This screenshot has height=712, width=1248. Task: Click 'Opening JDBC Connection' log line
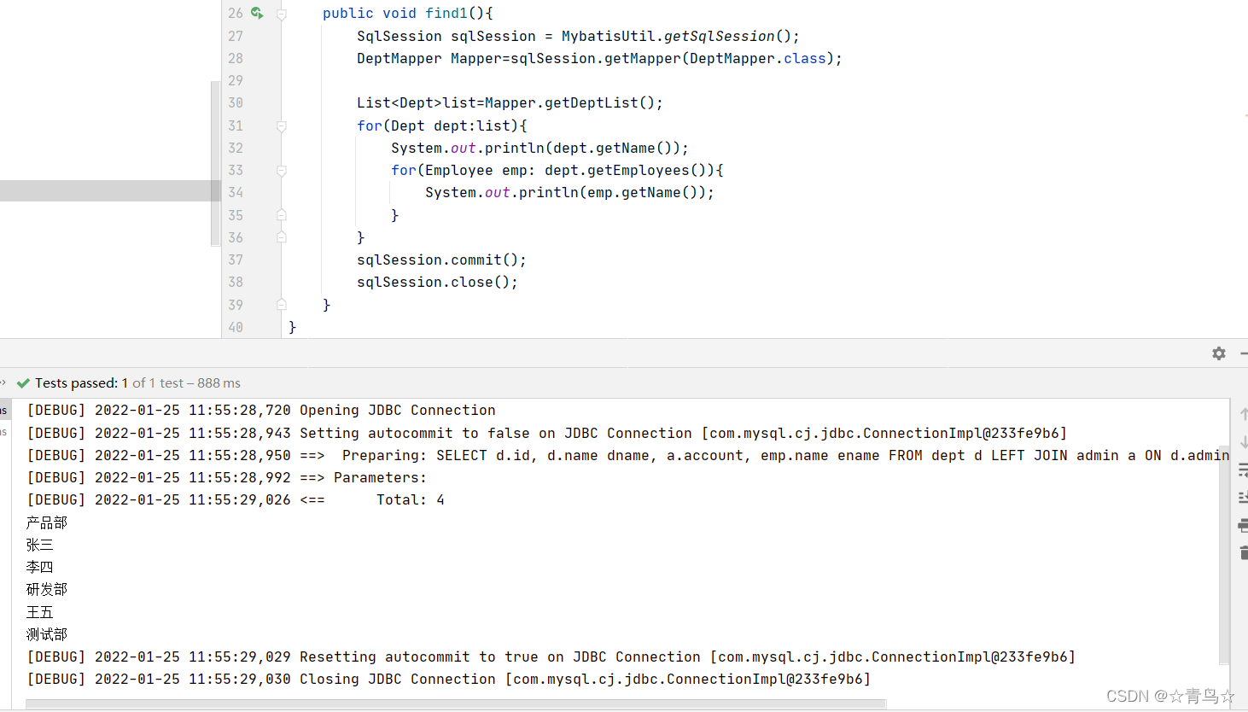coord(261,411)
